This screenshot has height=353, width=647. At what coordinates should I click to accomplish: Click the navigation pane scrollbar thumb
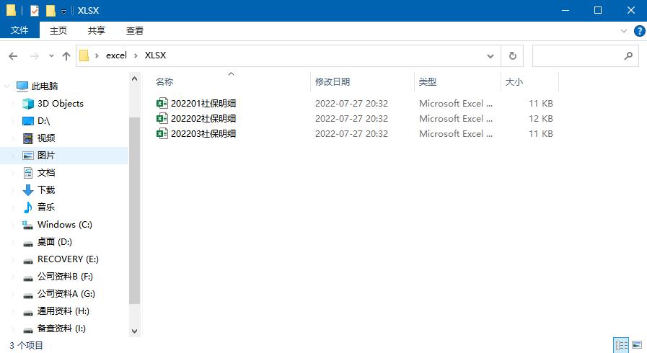[x=134, y=210]
